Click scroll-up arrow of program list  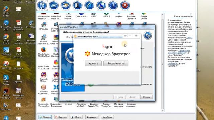pos(163,14)
